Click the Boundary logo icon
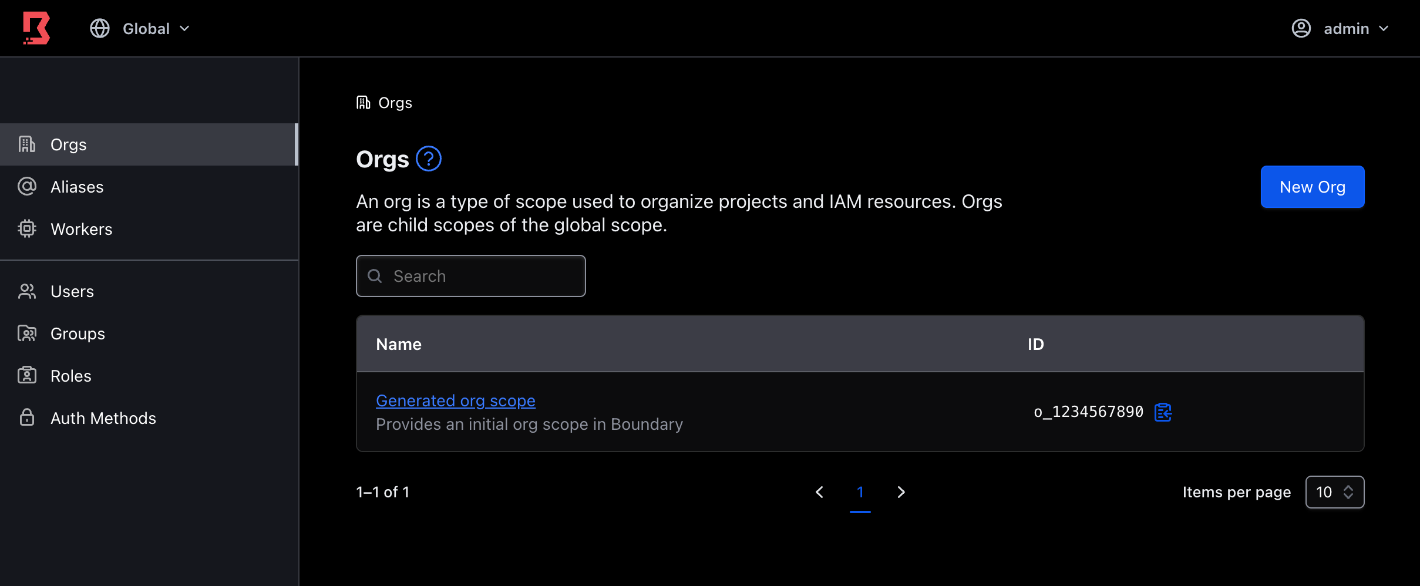The height and width of the screenshot is (586, 1420). click(36, 28)
